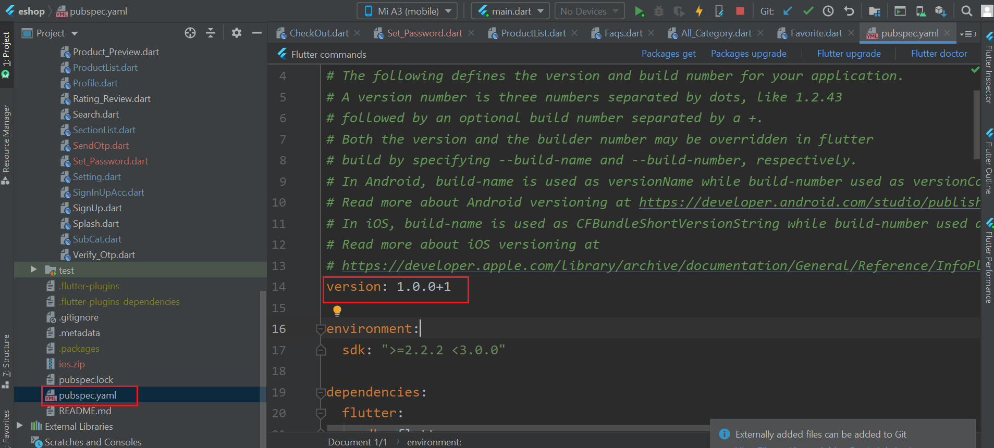Run the app with green play button

639,11
